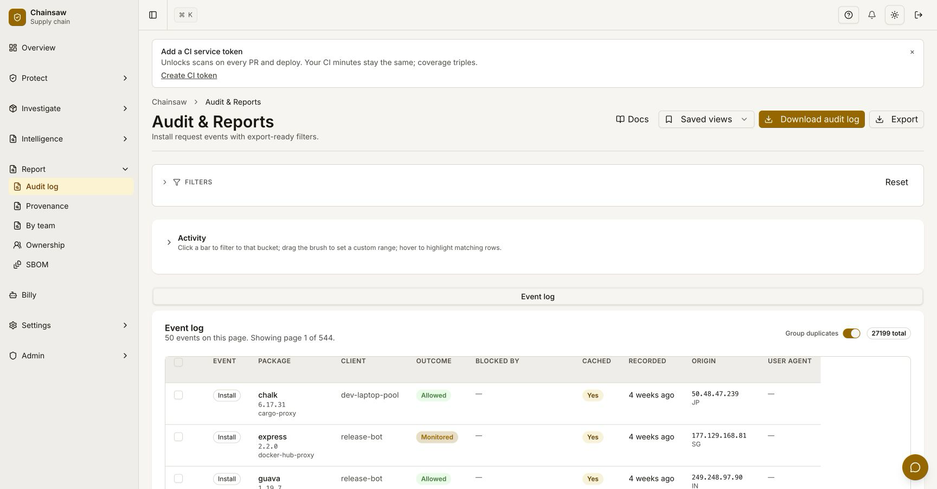Collapse the Report section
This screenshot has height=489, width=937.
69,169
